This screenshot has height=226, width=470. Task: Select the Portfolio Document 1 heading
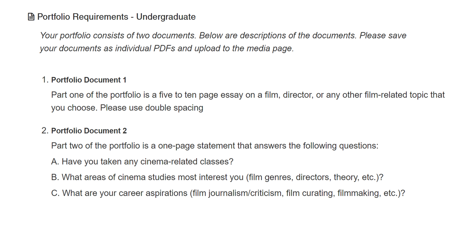(x=89, y=80)
